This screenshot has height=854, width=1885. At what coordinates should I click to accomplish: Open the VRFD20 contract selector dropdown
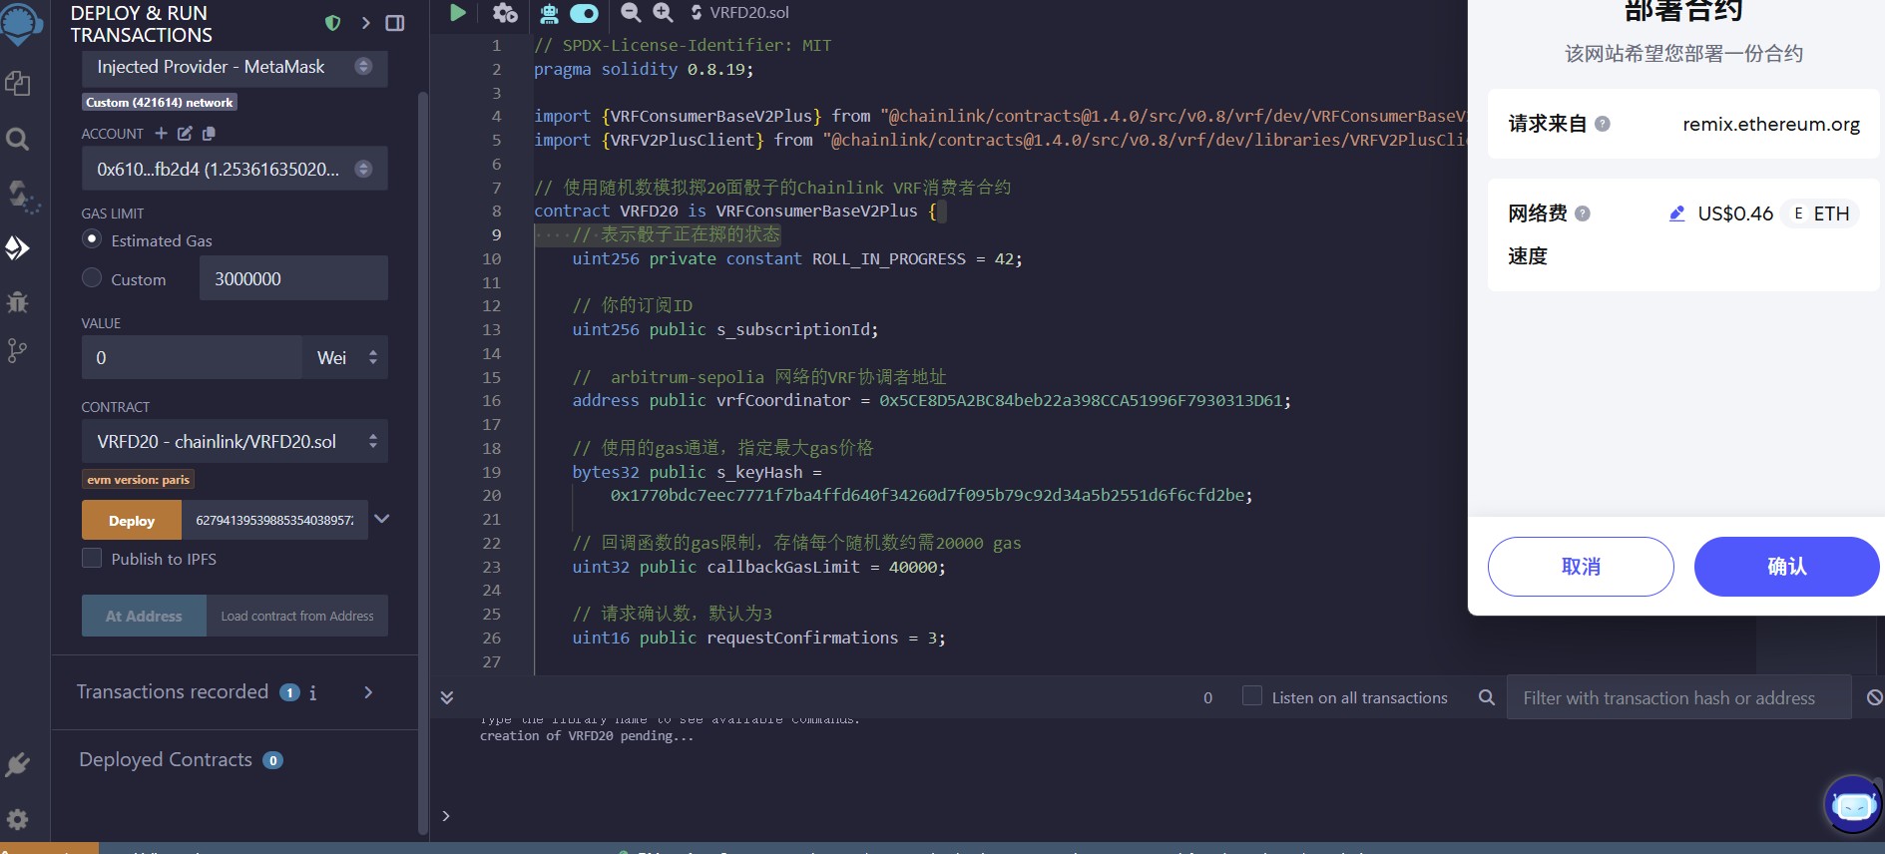(235, 441)
